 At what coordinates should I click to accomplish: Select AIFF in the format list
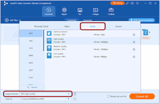(x=31, y=70)
